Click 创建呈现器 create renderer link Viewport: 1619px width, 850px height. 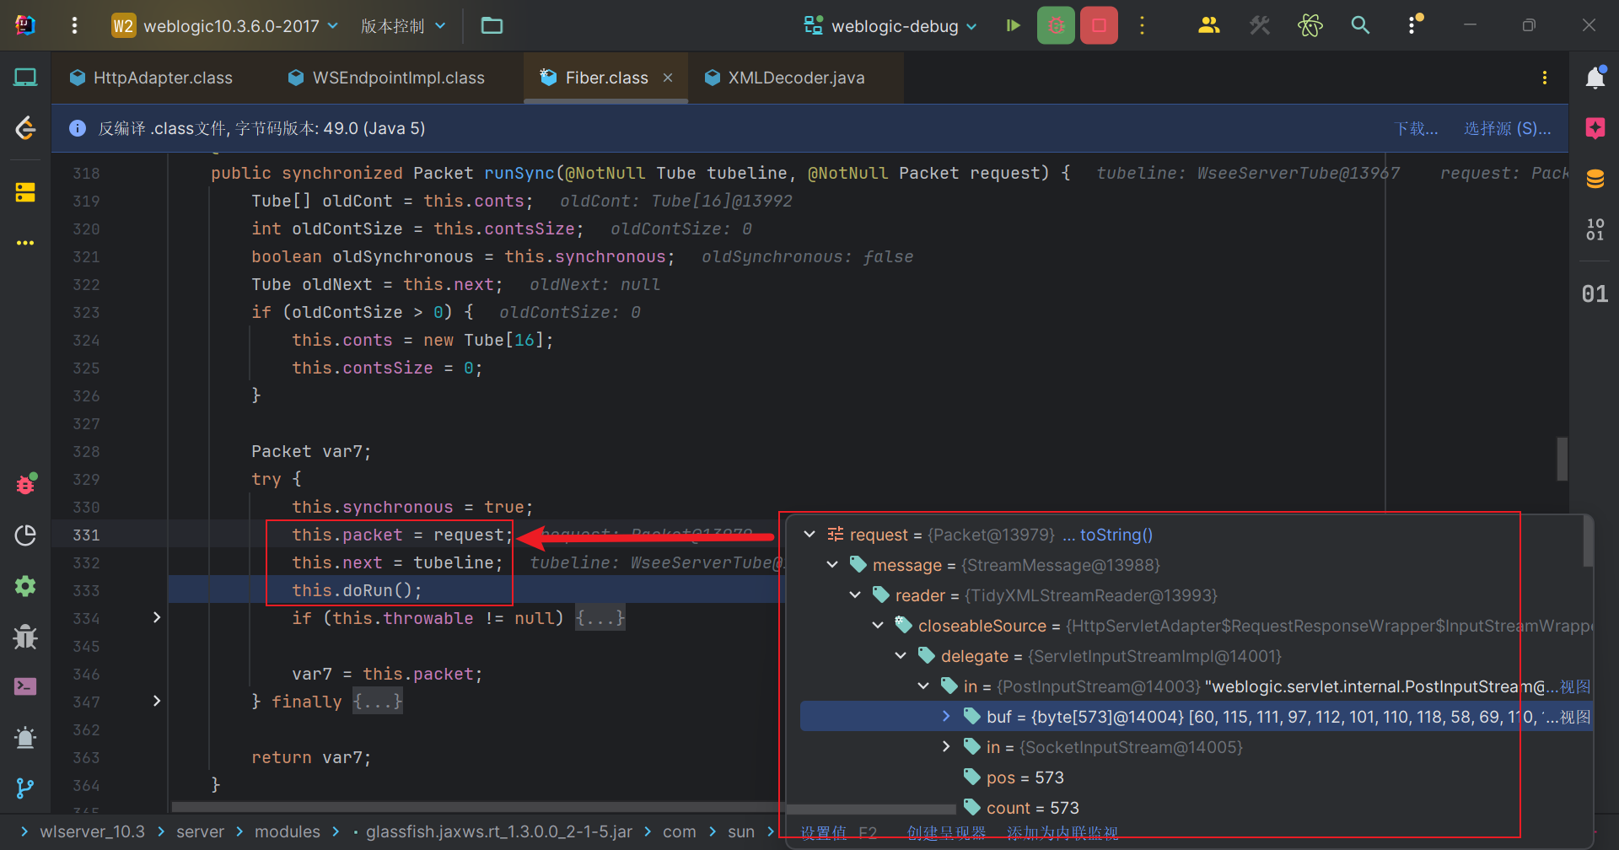click(946, 833)
